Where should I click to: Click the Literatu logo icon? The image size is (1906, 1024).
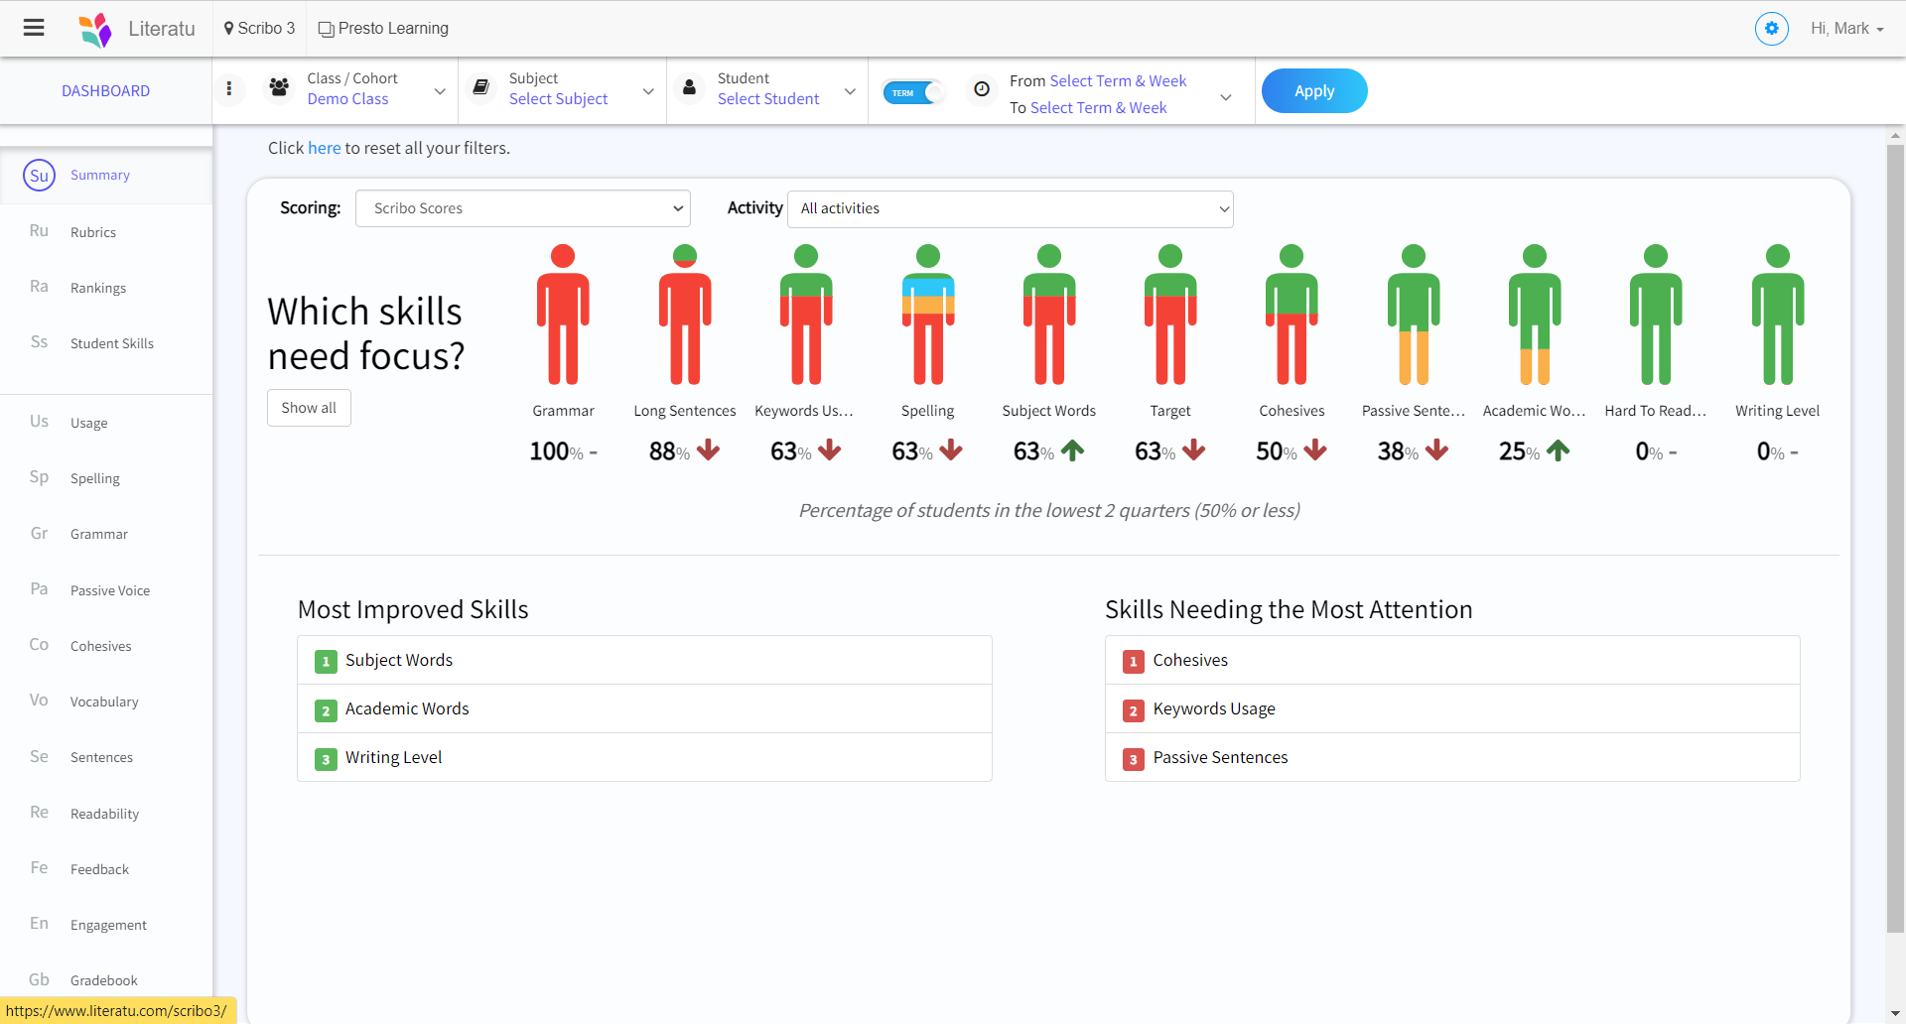[x=95, y=29]
